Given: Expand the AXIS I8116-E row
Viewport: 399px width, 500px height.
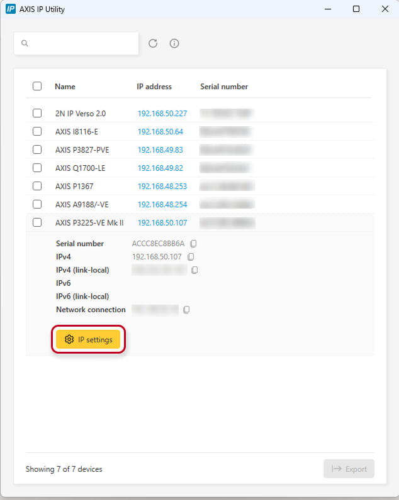Looking at the screenshot, I should [199, 131].
